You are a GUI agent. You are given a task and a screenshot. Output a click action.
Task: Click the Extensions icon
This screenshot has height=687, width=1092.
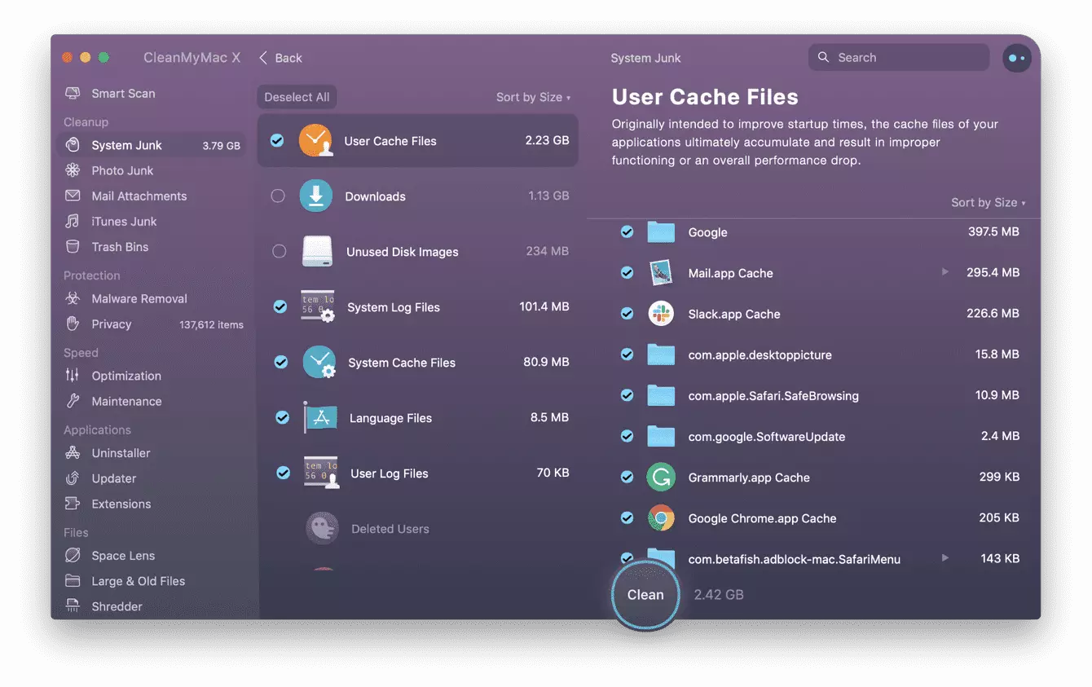[x=73, y=504]
